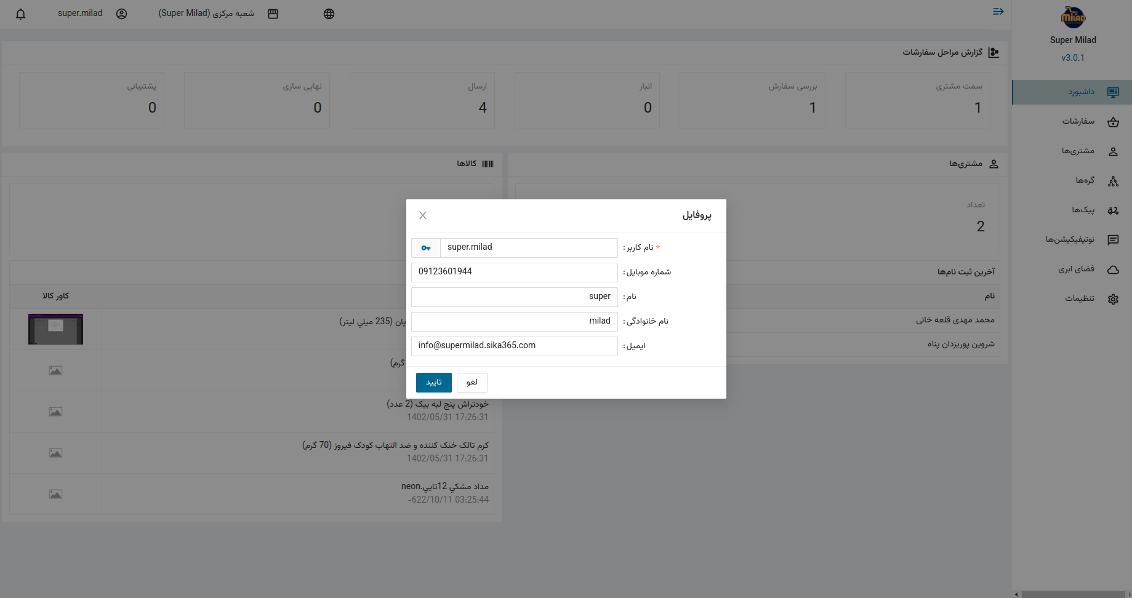
Task: Select the Dashboard menu item
Action: click(x=1081, y=92)
